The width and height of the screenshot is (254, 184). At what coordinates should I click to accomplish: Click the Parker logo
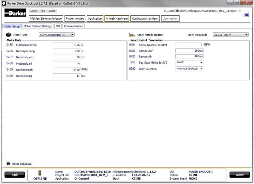15,13
